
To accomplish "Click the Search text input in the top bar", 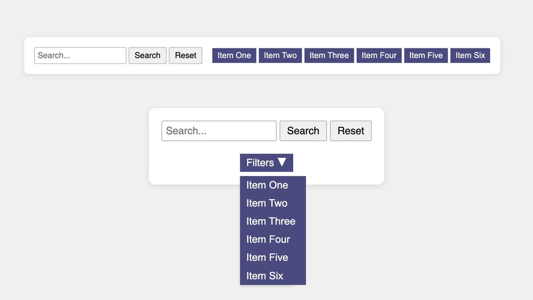I will [80, 55].
